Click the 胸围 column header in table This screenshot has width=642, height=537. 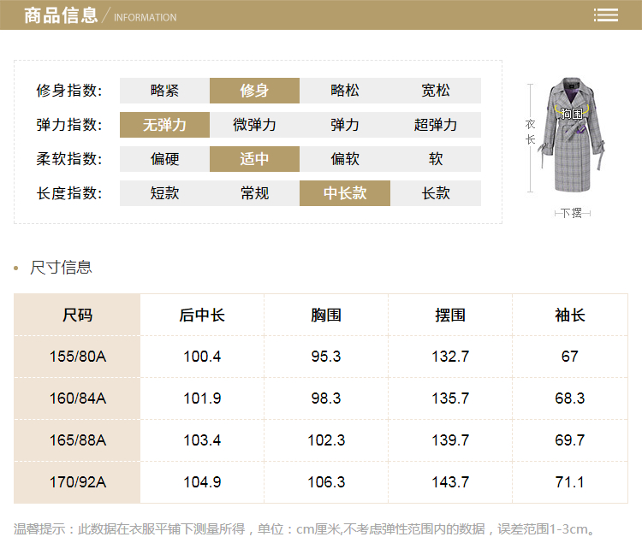pos(326,316)
